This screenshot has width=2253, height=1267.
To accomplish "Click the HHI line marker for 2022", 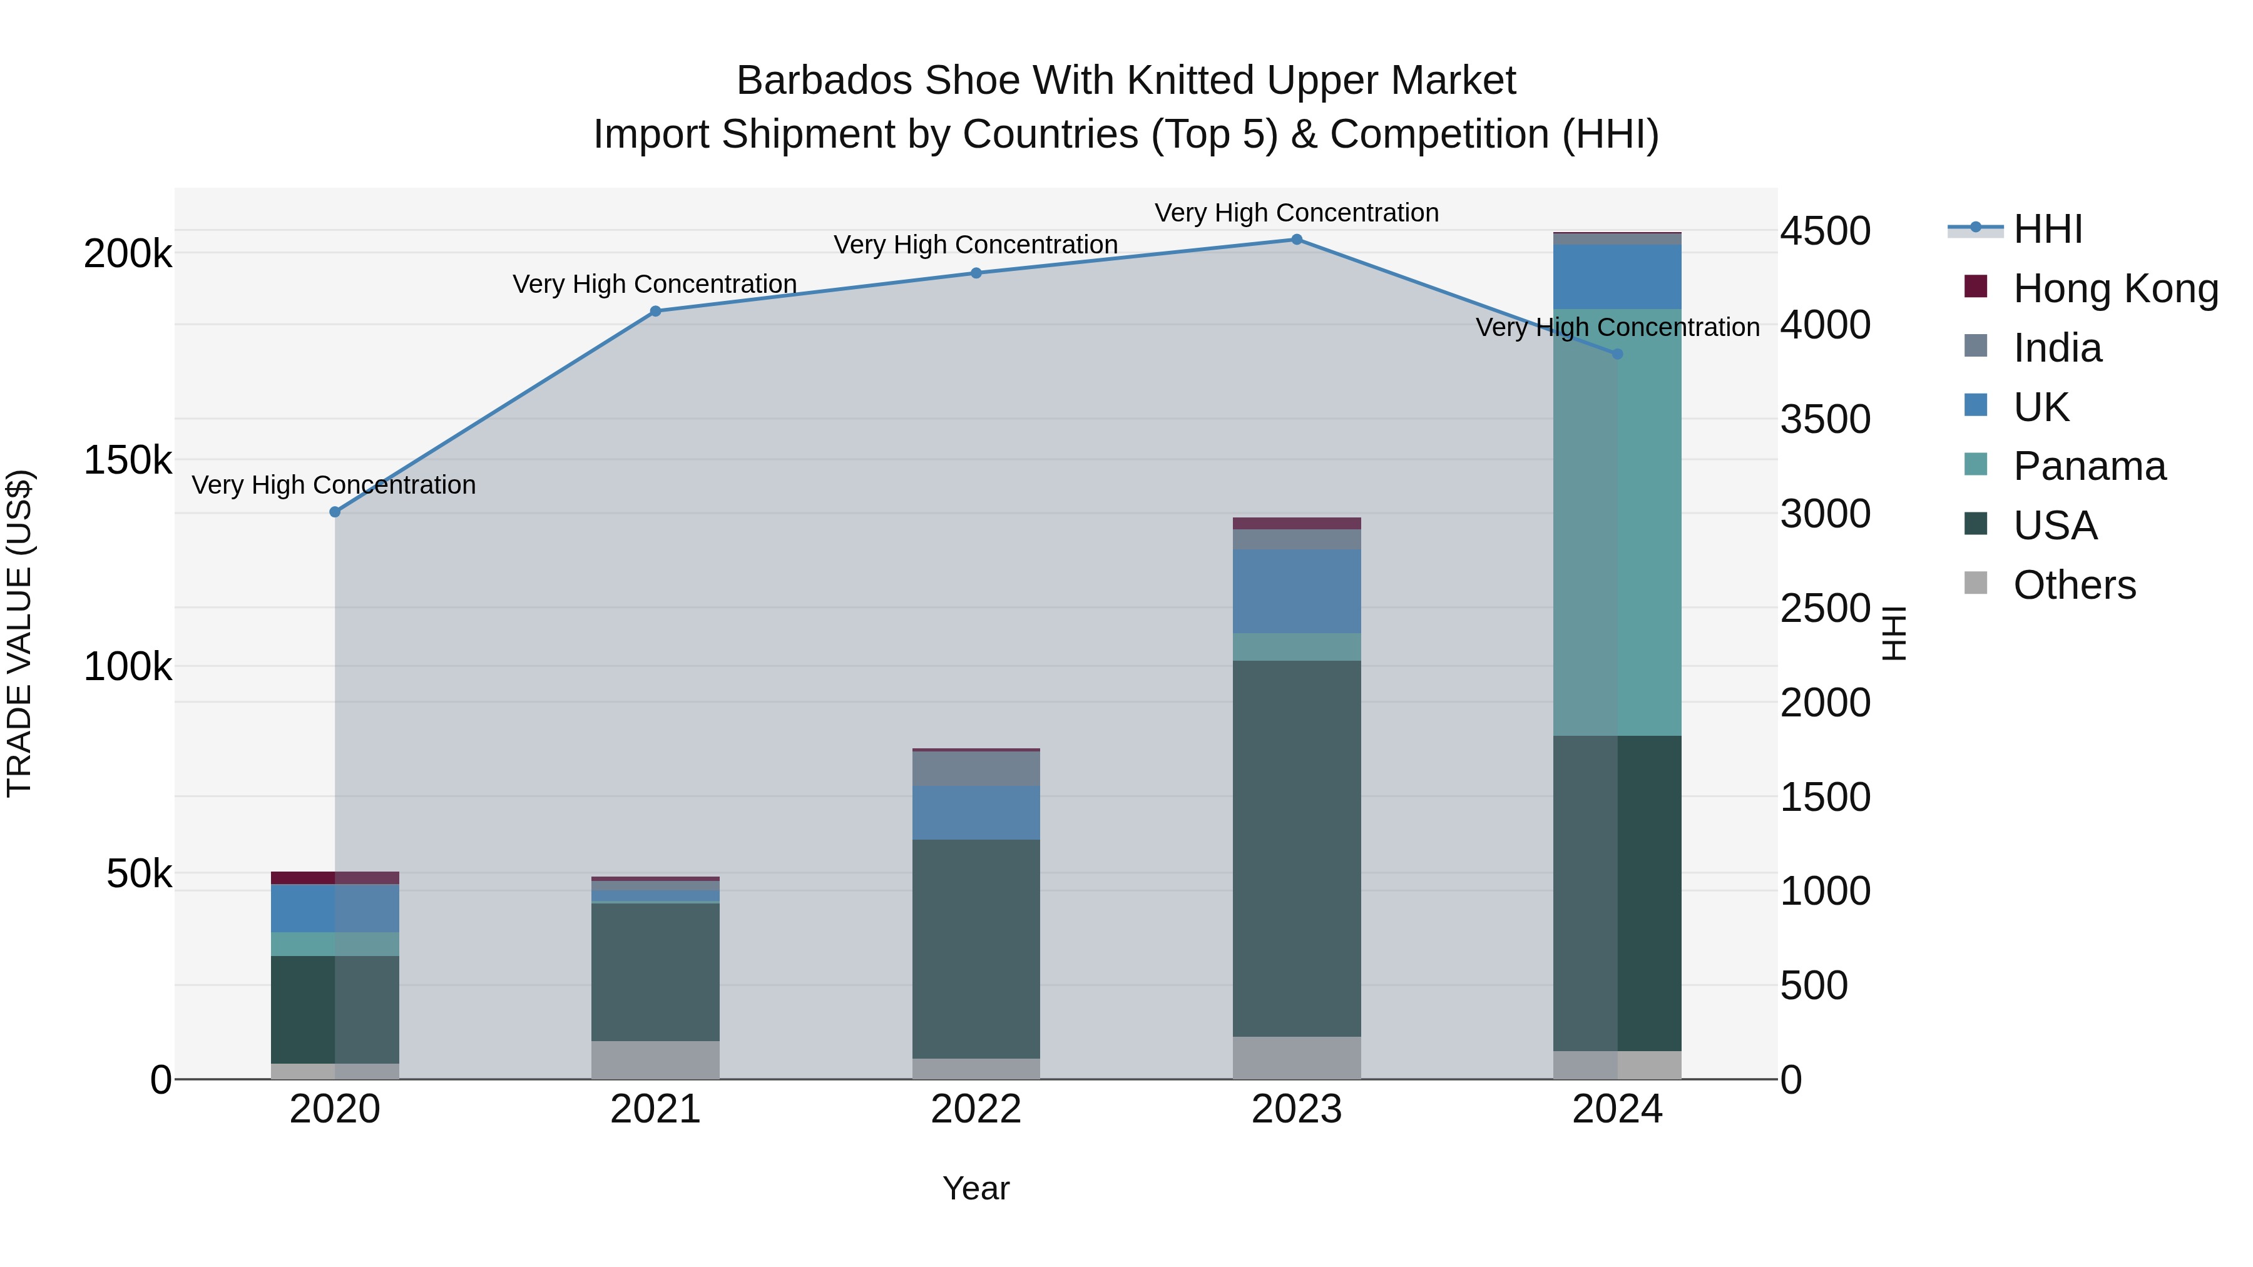I will [976, 273].
